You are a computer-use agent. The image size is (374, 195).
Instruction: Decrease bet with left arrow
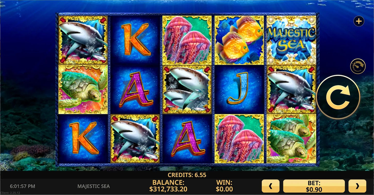[x=271, y=186]
